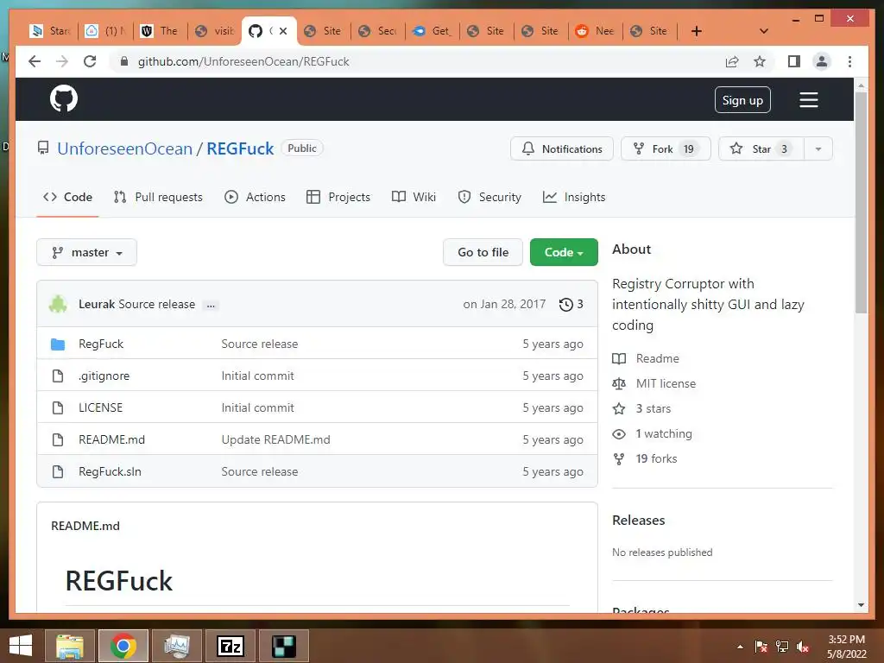Close the active GitHub tab
The height and width of the screenshot is (663, 884).
coord(283,31)
